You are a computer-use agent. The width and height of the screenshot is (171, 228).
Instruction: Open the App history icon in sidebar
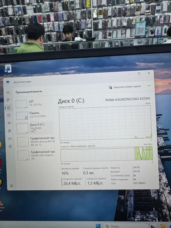point(9,115)
